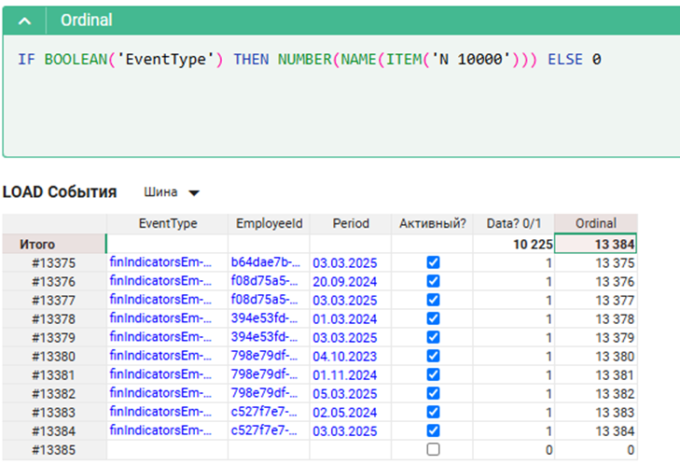
Task: Select the Data? 0/1 column header
Action: click(x=513, y=223)
